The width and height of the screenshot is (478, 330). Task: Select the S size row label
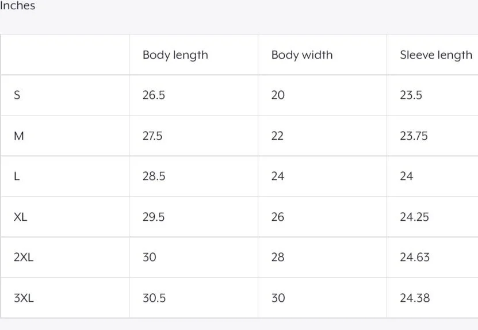[17, 95]
